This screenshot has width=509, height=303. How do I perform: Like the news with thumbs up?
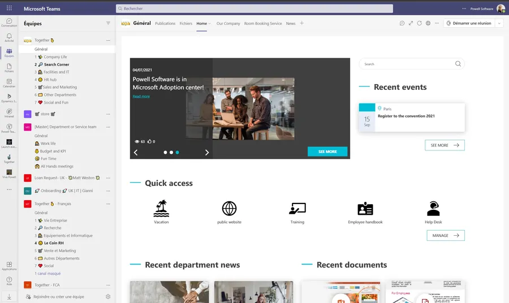151,141
